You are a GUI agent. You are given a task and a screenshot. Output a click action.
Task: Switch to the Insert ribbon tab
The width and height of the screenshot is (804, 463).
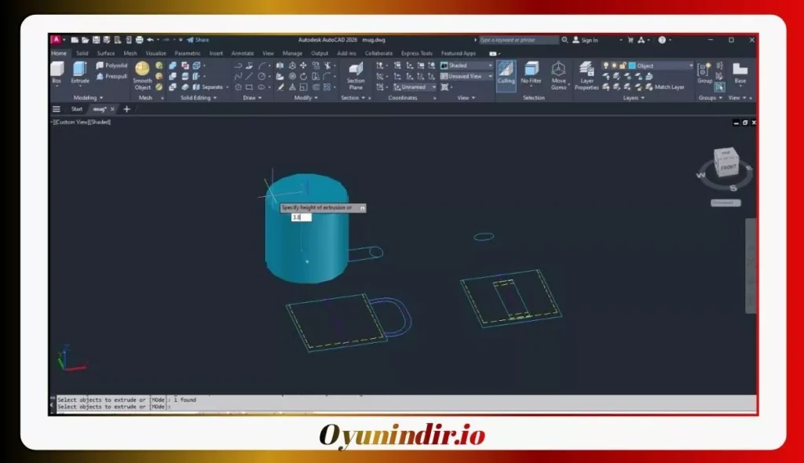216,53
